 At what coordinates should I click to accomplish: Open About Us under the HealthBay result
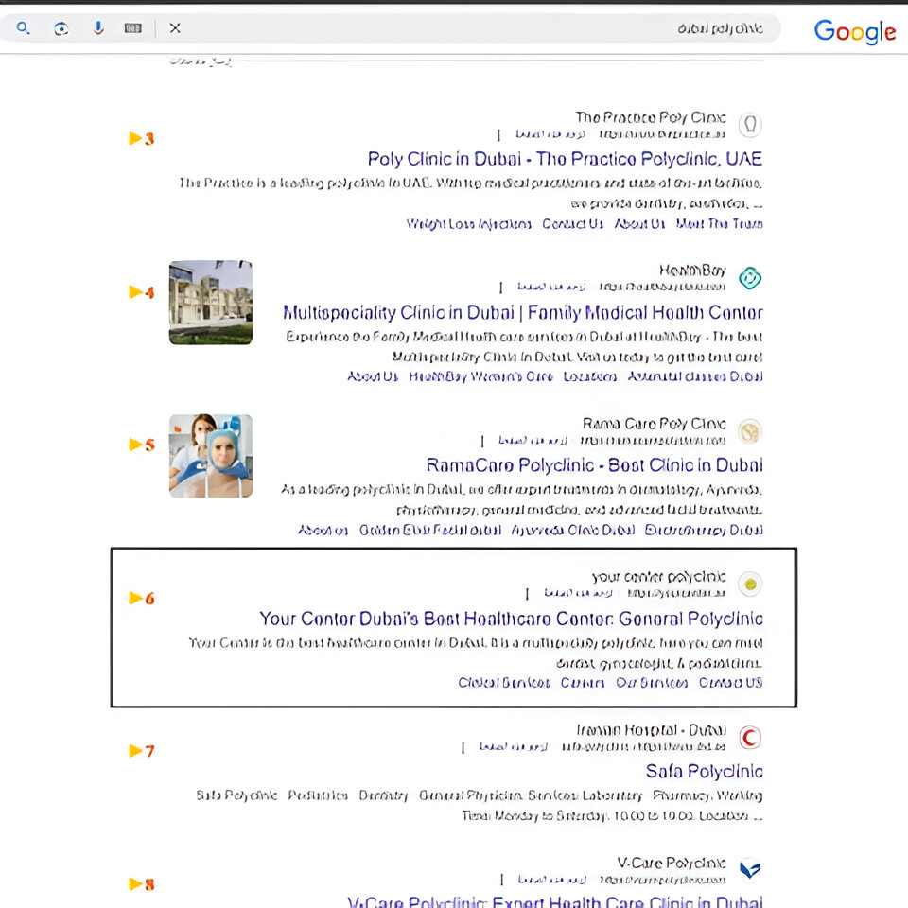pyautogui.click(x=373, y=377)
